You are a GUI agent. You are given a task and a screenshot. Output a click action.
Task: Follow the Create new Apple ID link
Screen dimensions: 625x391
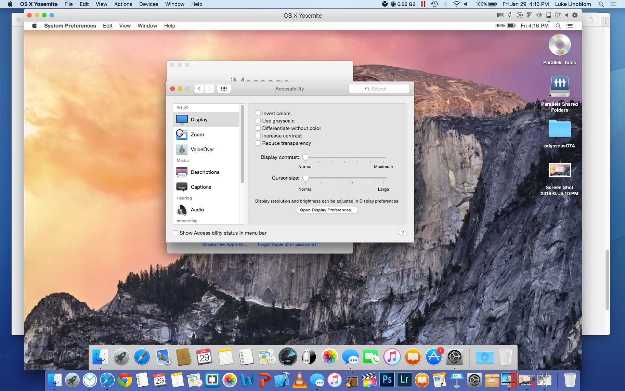[x=225, y=244]
